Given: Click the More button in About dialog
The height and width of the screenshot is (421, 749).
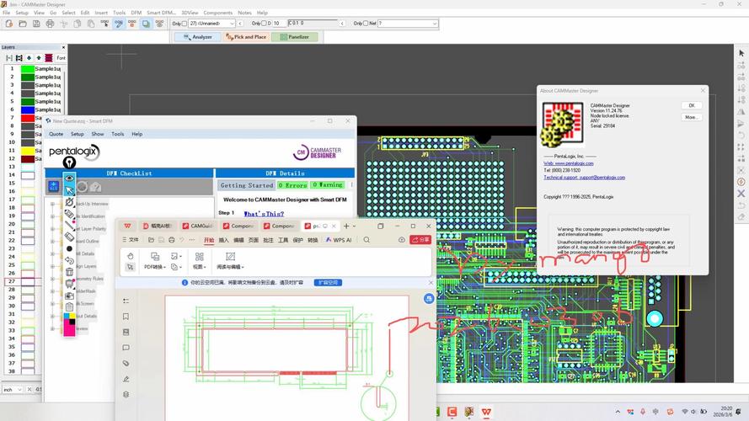Looking at the screenshot, I should tap(691, 117).
